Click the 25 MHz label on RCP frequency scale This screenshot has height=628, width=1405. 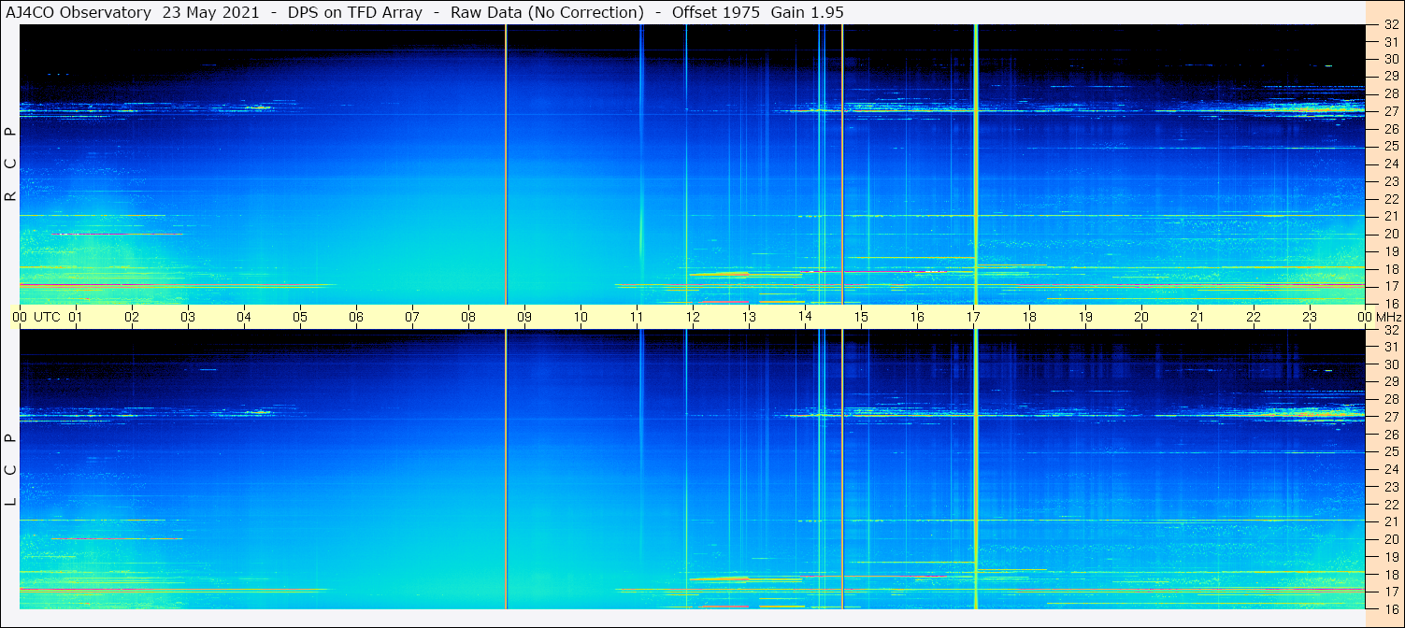pos(1391,147)
